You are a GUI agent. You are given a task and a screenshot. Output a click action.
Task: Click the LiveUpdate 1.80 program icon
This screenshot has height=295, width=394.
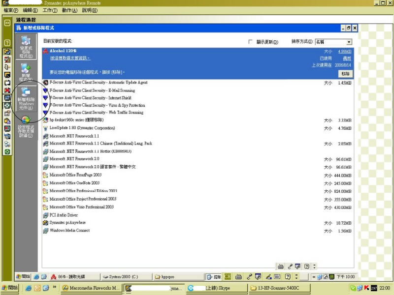[x=45, y=128]
